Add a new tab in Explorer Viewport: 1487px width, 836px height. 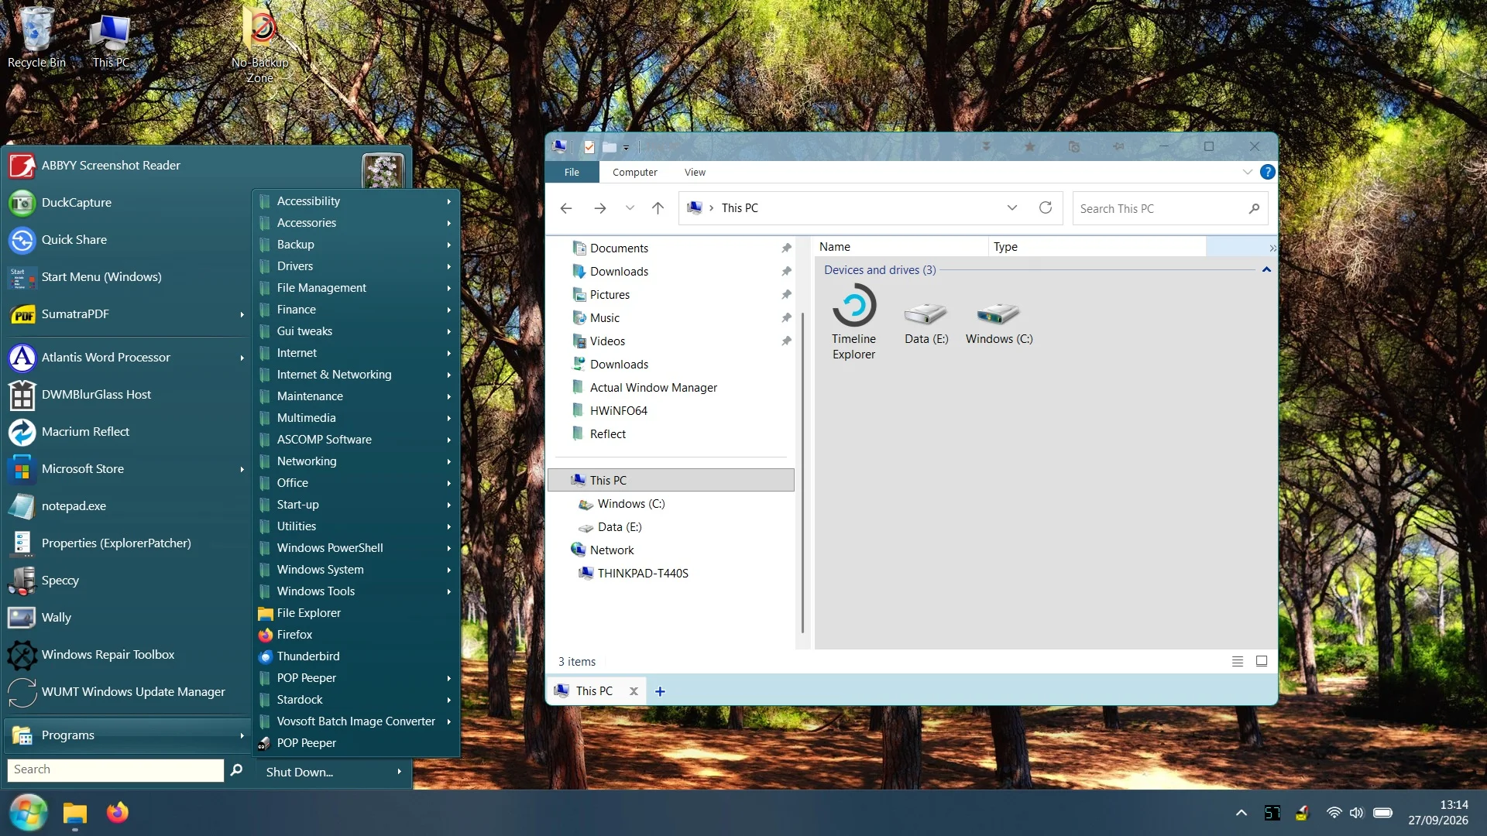pos(660,691)
